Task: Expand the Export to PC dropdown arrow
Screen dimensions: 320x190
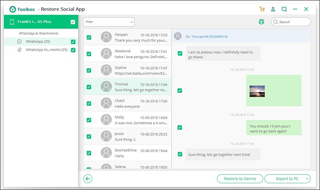Action: coord(307,179)
